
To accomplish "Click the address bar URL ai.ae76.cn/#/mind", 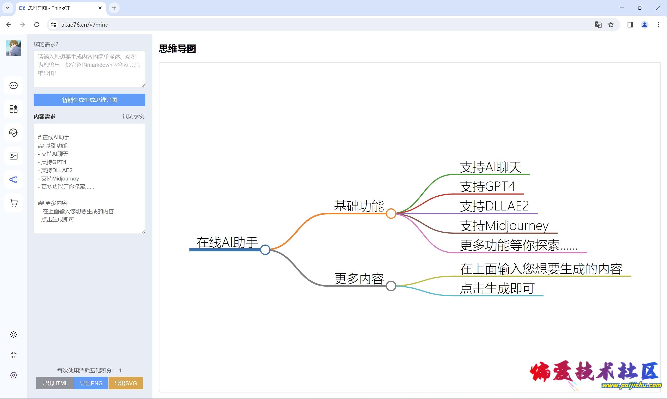I will pyautogui.click(x=85, y=25).
